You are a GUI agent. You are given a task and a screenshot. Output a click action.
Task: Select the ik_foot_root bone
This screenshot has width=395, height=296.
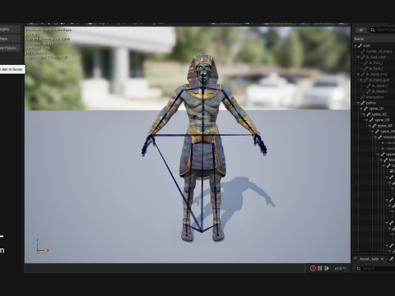pos(376,58)
